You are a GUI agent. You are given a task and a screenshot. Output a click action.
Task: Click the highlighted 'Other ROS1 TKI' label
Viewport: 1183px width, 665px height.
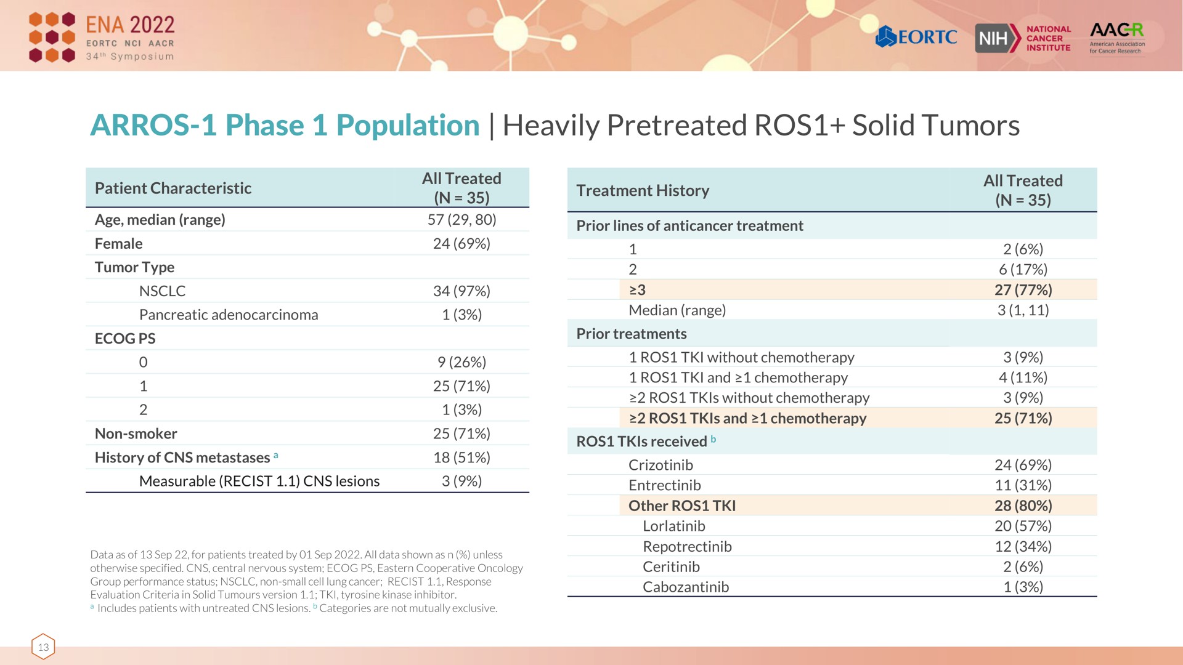click(682, 506)
